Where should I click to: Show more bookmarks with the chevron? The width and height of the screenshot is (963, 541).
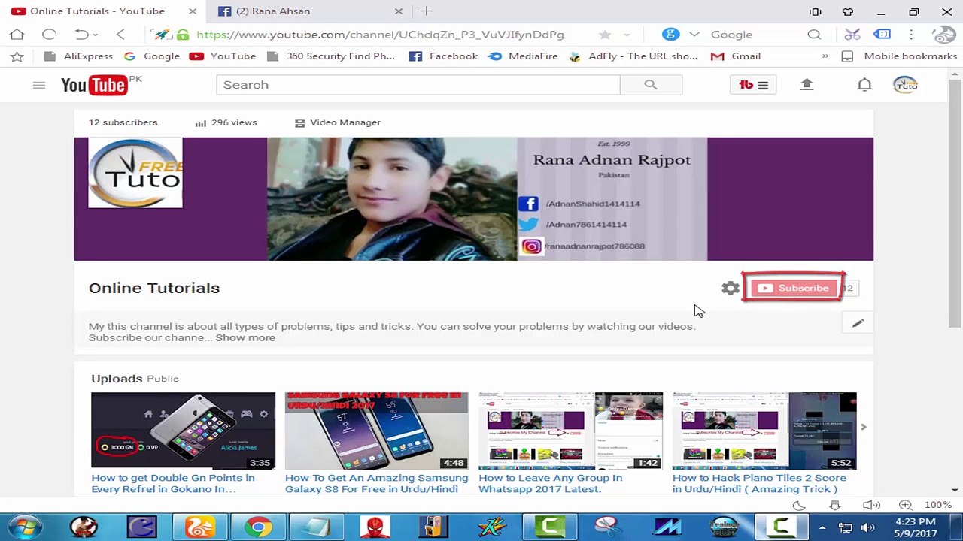pyautogui.click(x=825, y=56)
